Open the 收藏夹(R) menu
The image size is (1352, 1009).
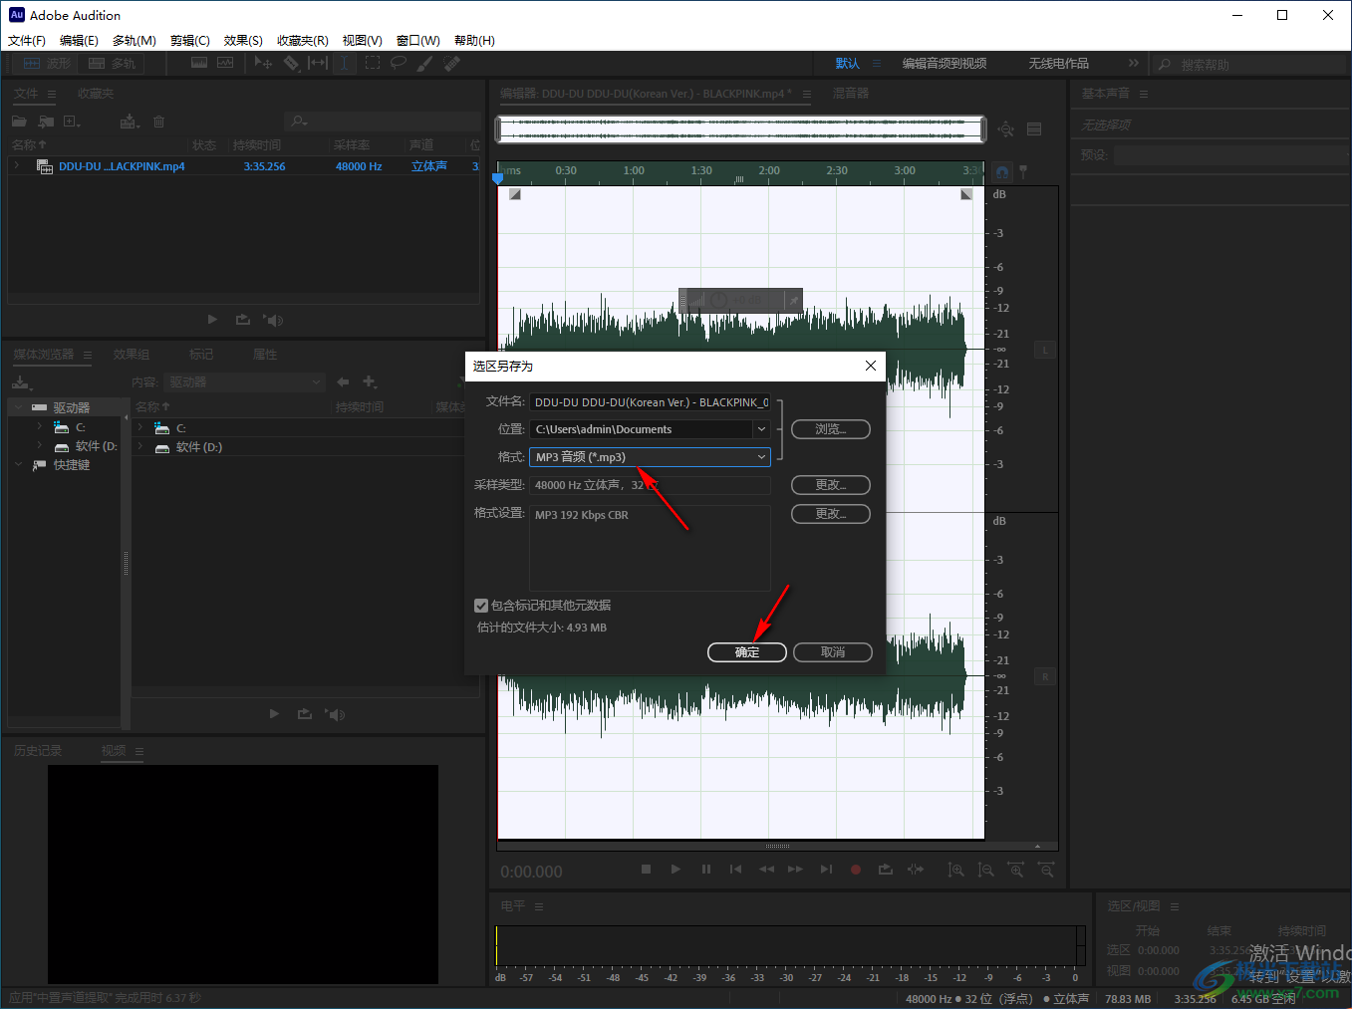(303, 41)
